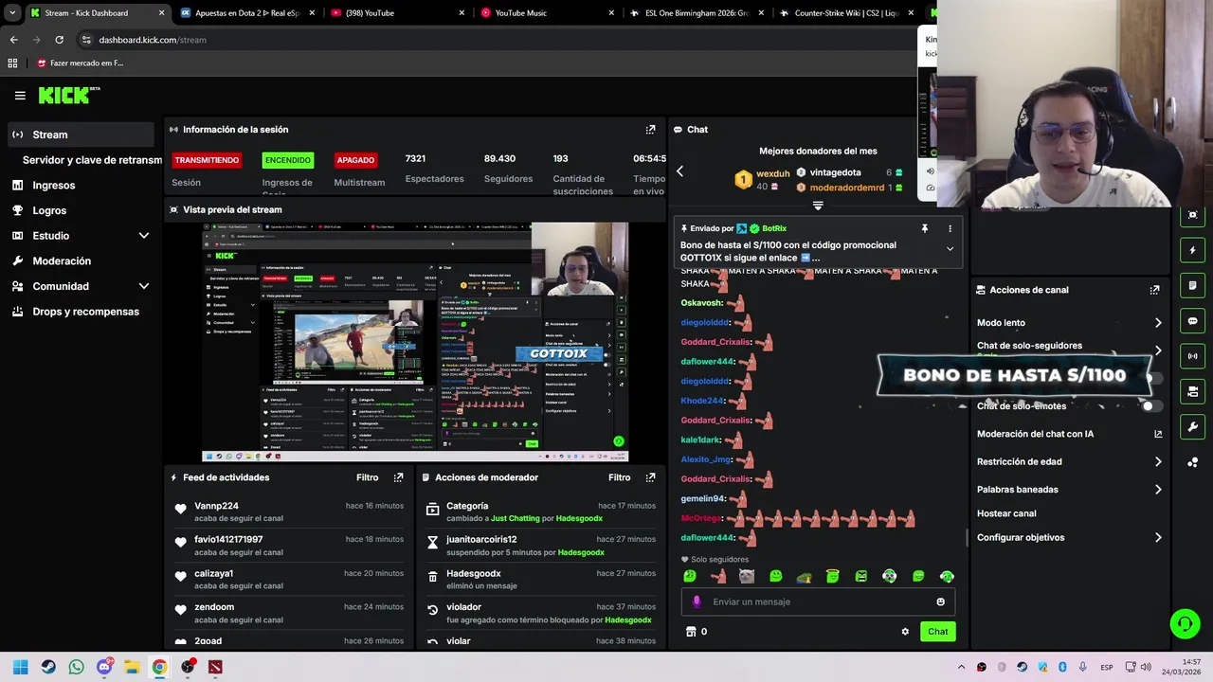
Task: Toggle Chat de solo-emotes switch
Action: click(1151, 405)
